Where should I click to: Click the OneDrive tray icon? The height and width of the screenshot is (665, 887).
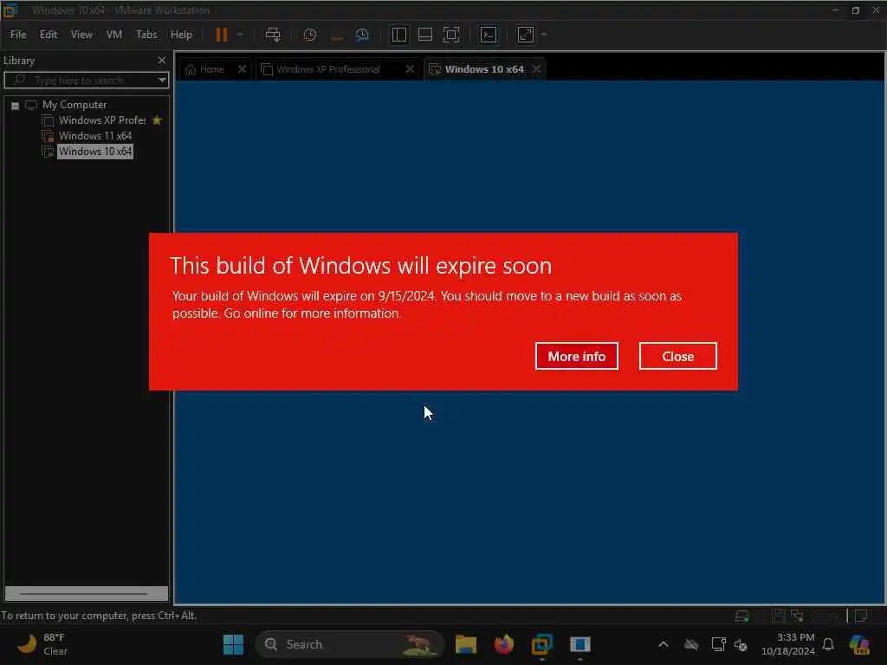690,644
